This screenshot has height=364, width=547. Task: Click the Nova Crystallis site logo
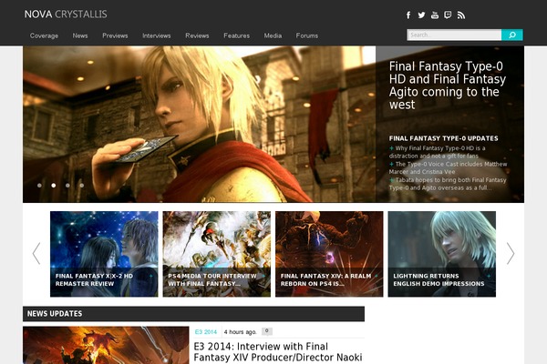click(66, 15)
